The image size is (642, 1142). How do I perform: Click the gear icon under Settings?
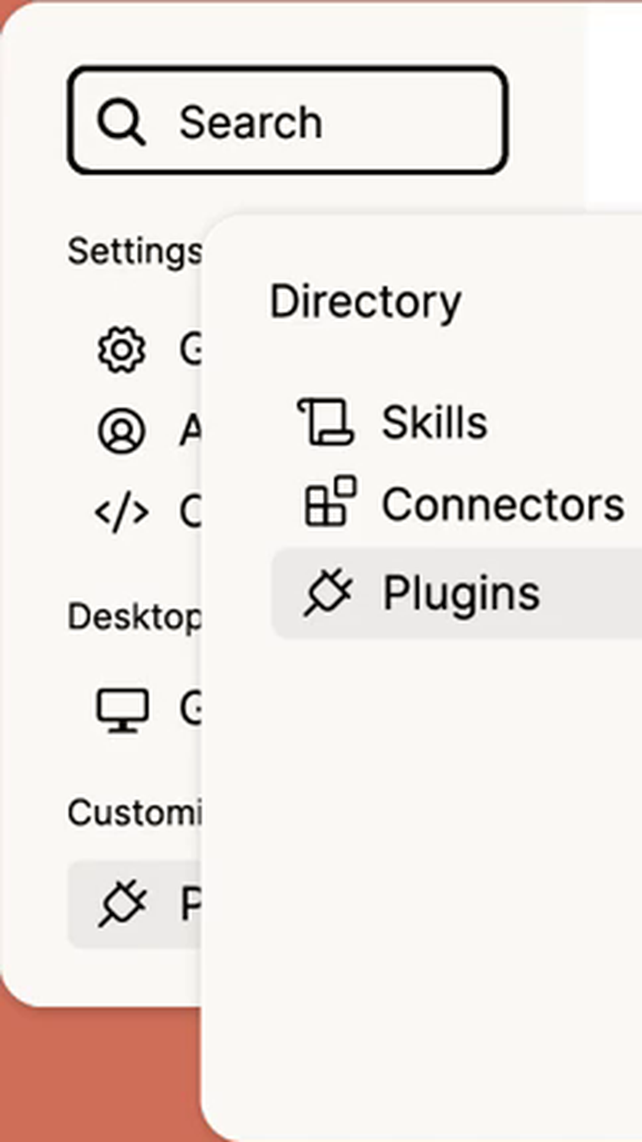[x=121, y=350]
